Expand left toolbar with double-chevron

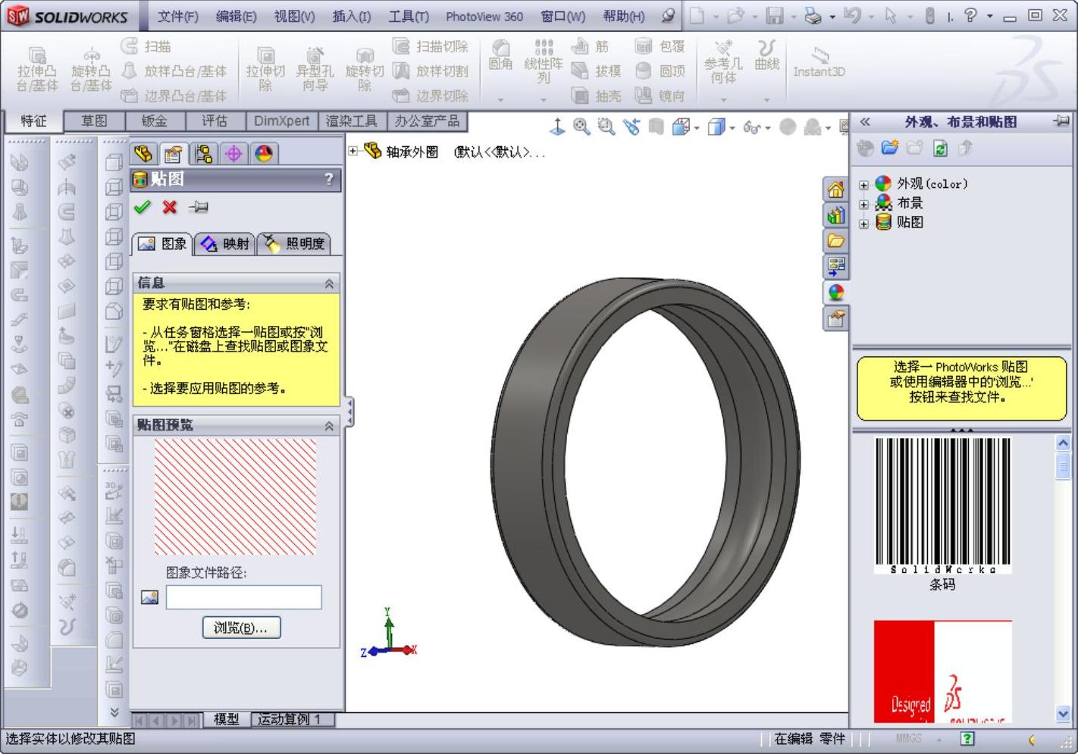click(114, 712)
